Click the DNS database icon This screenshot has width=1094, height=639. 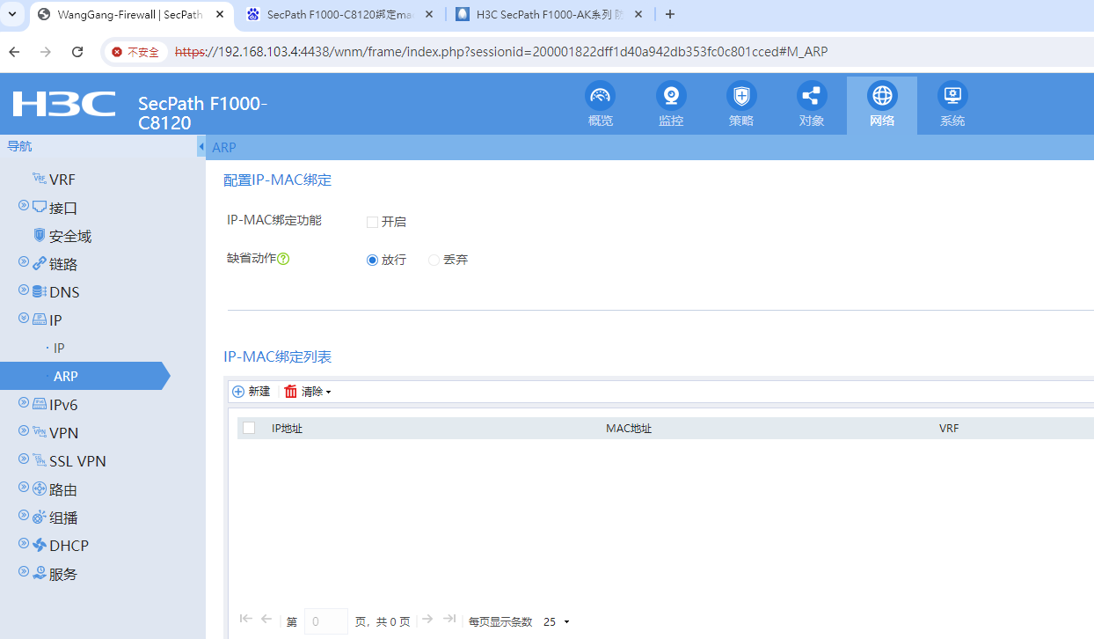(x=39, y=291)
